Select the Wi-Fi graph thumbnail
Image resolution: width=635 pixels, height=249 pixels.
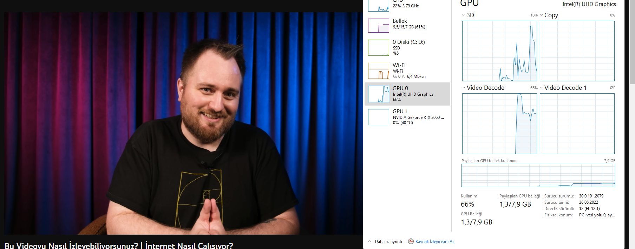[x=379, y=71]
